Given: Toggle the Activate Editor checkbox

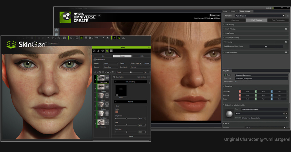Looking at the screenshot, I should [x=94, y=59].
